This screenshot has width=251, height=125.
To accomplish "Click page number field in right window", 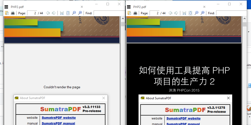I will 154,13.
